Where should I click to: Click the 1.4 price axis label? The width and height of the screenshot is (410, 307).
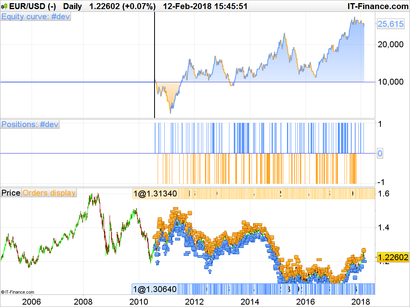(383, 227)
